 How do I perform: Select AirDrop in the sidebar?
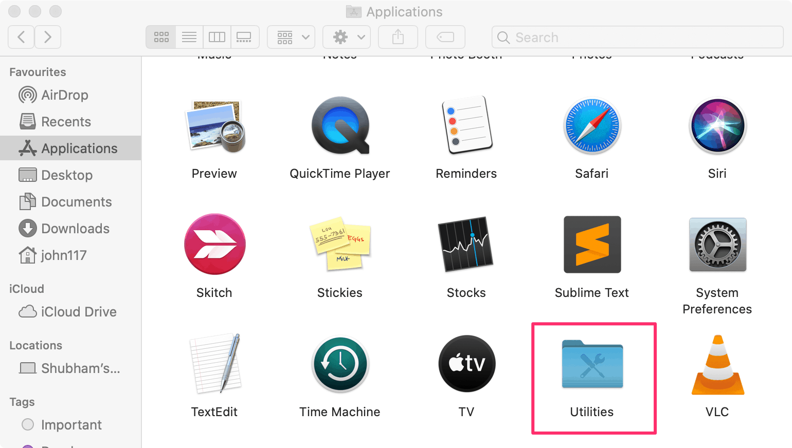[70, 95]
